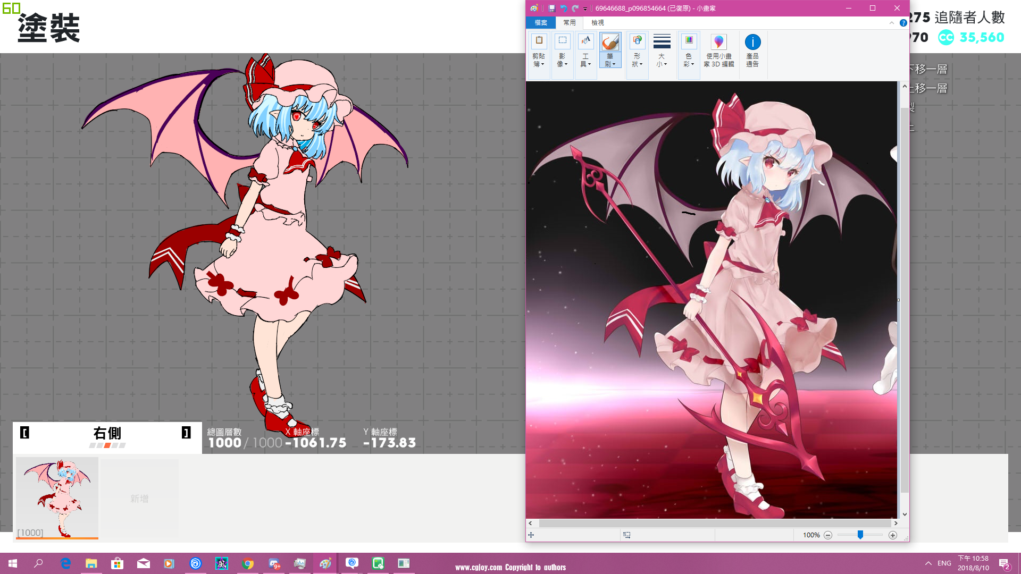
Task: Expand the 形狀 (Shapes) group dropdown
Action: tap(637, 60)
